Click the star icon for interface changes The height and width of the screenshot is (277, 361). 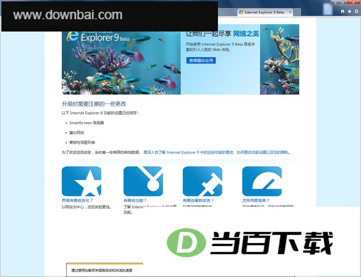(82, 181)
